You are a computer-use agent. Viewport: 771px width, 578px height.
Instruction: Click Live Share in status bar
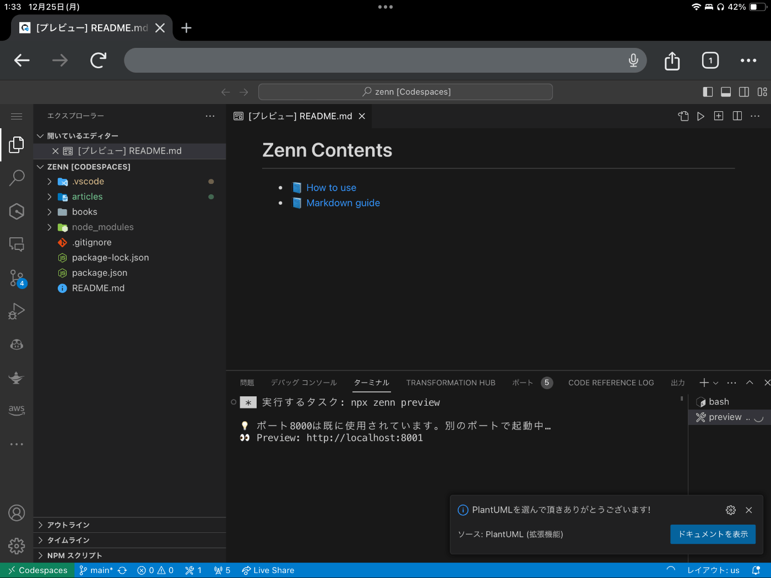pyautogui.click(x=268, y=570)
